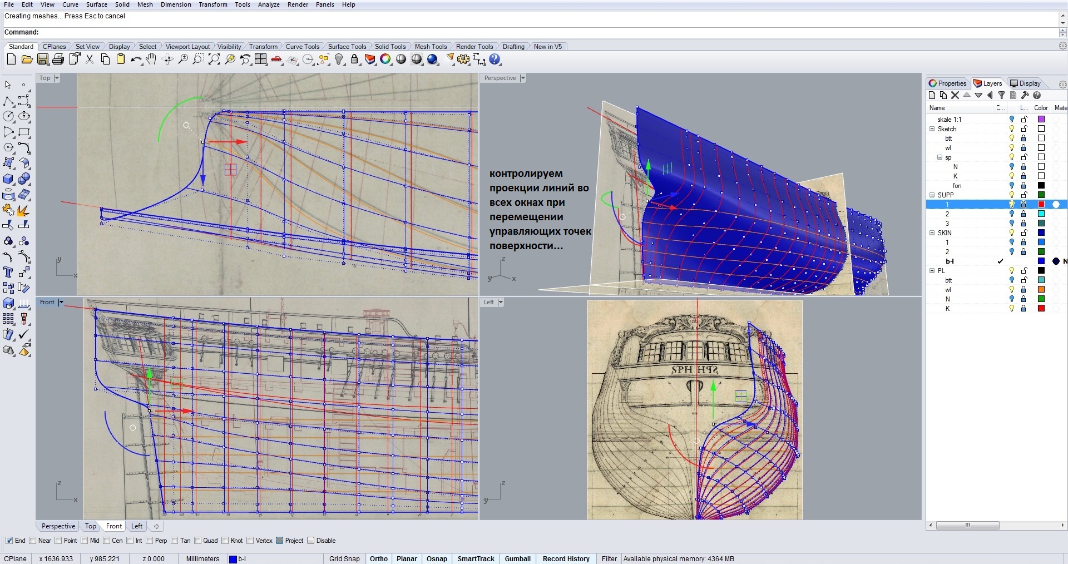This screenshot has width=1068, height=564.
Task: Toggle visibility bulb of skale 1:1 layer
Action: 1012,119
